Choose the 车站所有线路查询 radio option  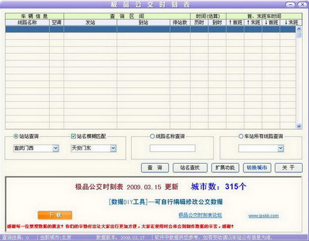click(241, 137)
